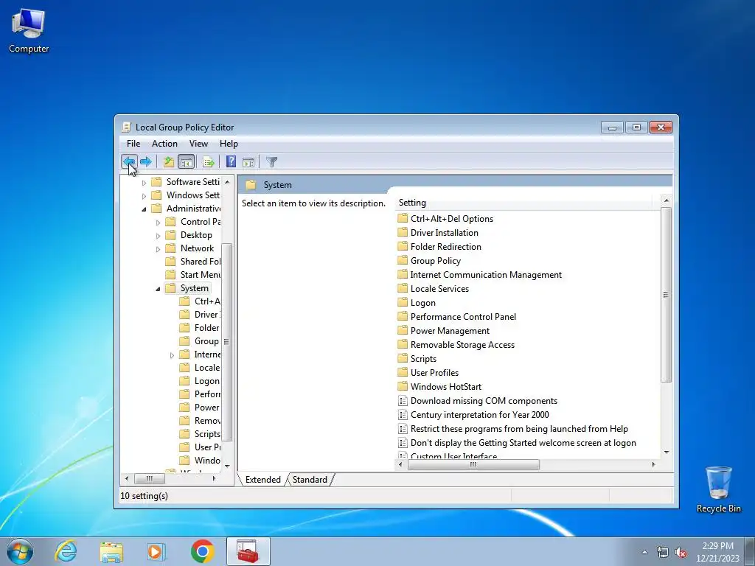
Task: Select Download missing COM components setting
Action: tap(478, 400)
